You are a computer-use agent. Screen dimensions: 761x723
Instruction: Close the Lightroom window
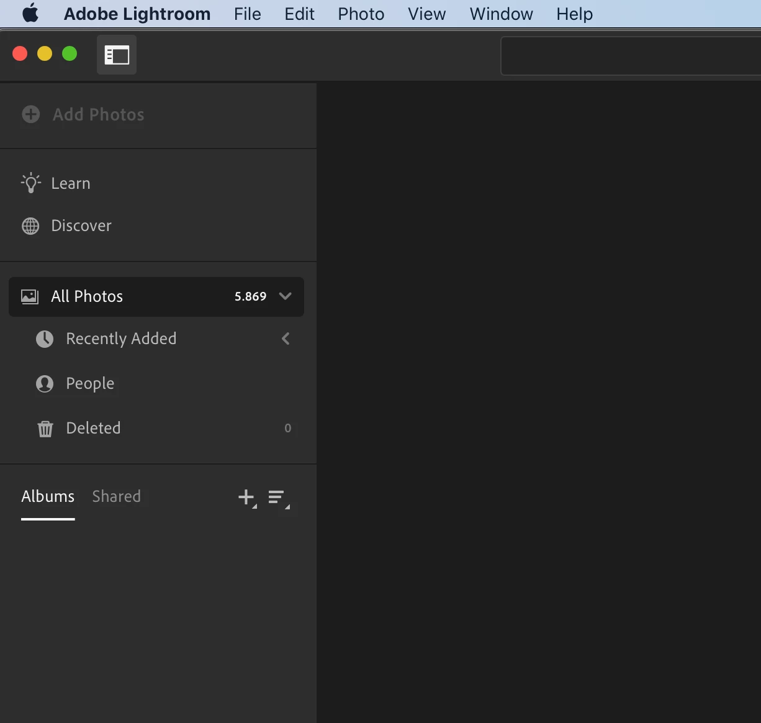pyautogui.click(x=20, y=53)
